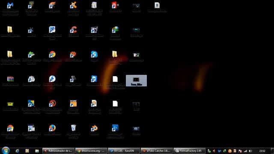Open the Mozilla Firefox desktop shortcut
The image size is (274, 154).
pyautogui.click(x=52, y=128)
